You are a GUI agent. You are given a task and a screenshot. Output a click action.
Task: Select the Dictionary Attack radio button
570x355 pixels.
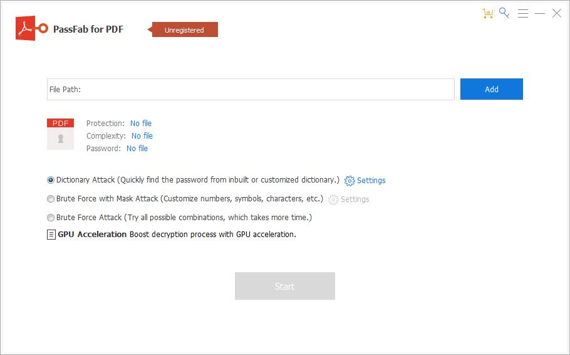(51, 180)
